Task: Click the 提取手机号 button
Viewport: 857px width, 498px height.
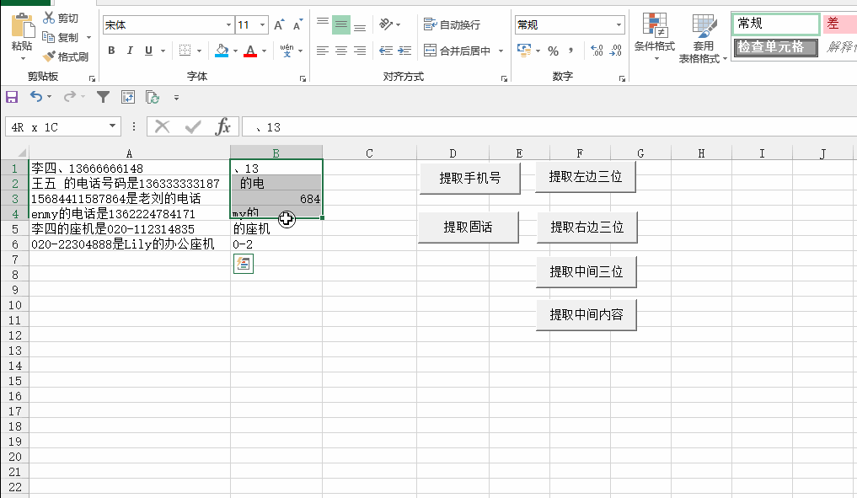Action: (469, 178)
